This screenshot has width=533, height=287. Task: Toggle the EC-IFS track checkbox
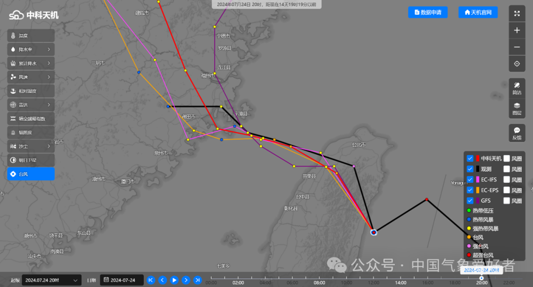point(470,179)
